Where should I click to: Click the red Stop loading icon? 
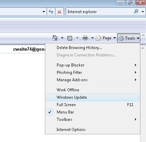tap(59, 11)
